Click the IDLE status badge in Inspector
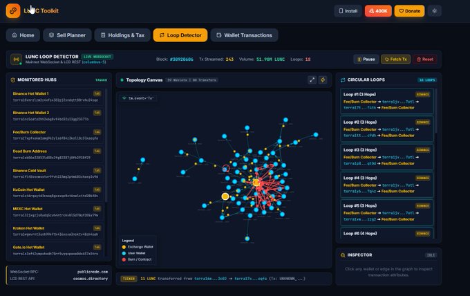 tap(431, 255)
